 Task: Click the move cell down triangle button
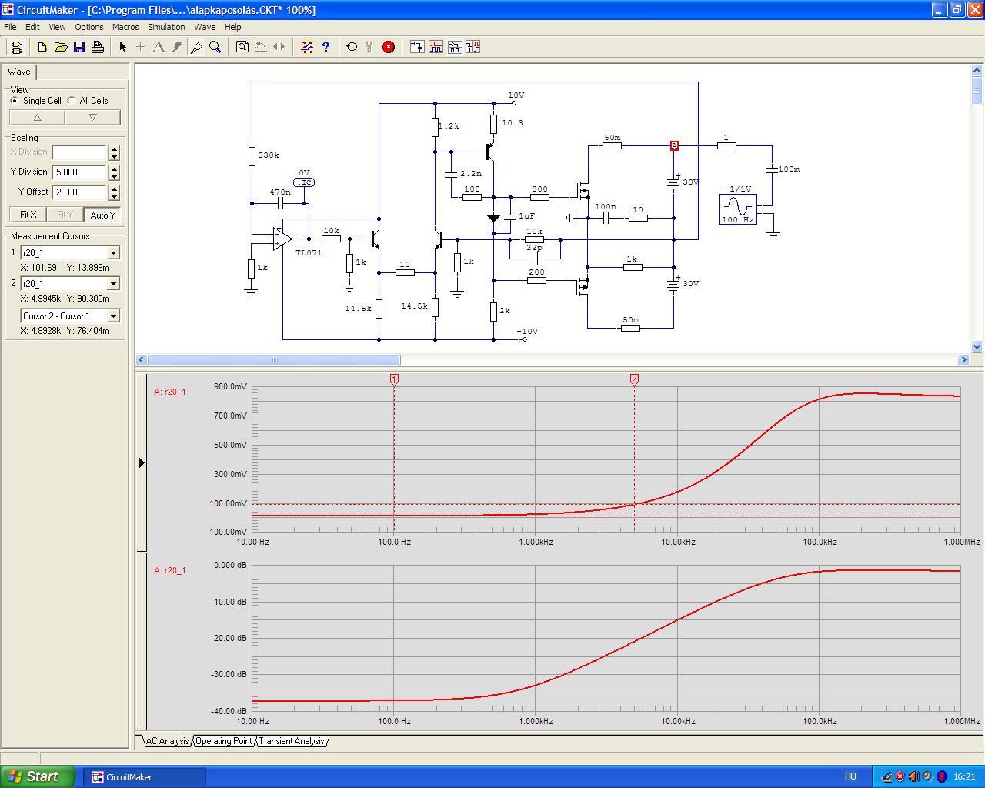click(x=93, y=118)
